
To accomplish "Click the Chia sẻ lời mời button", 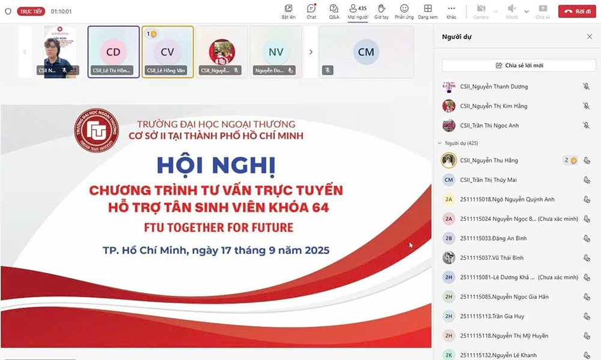I will click(x=517, y=64).
